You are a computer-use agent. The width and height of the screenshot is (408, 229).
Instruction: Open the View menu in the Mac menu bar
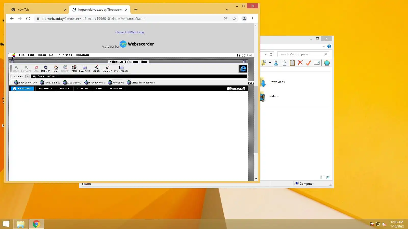click(x=42, y=55)
